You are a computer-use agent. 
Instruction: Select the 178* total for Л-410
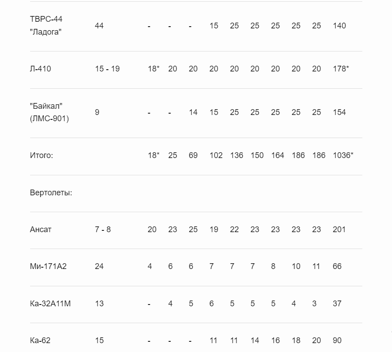(x=341, y=69)
